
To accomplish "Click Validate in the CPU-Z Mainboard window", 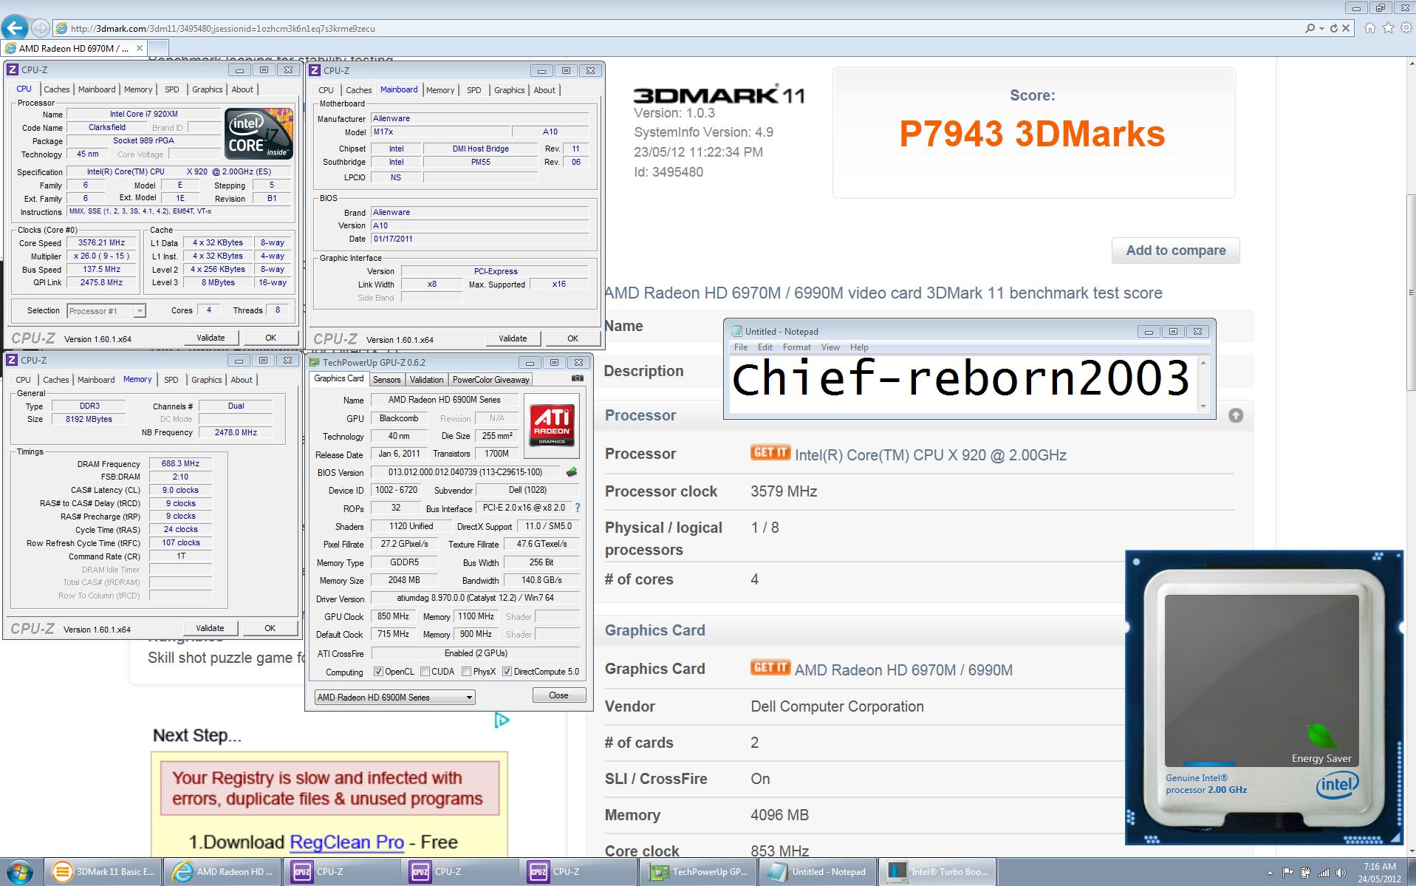I will coord(513,338).
